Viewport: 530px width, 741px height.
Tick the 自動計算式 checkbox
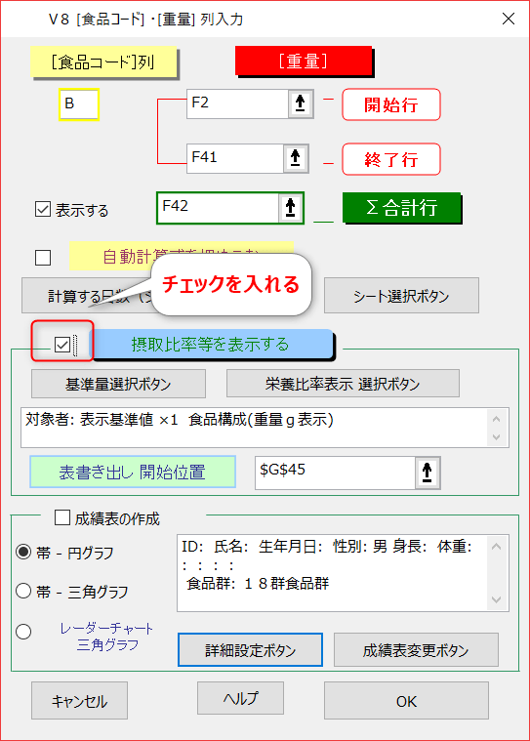tap(43, 258)
